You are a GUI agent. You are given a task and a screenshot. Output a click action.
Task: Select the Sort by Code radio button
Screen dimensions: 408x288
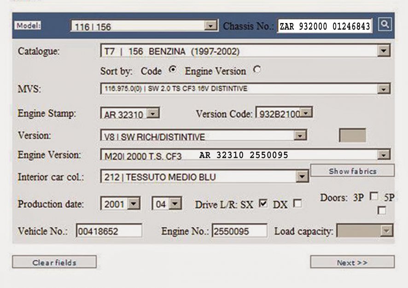click(x=173, y=70)
